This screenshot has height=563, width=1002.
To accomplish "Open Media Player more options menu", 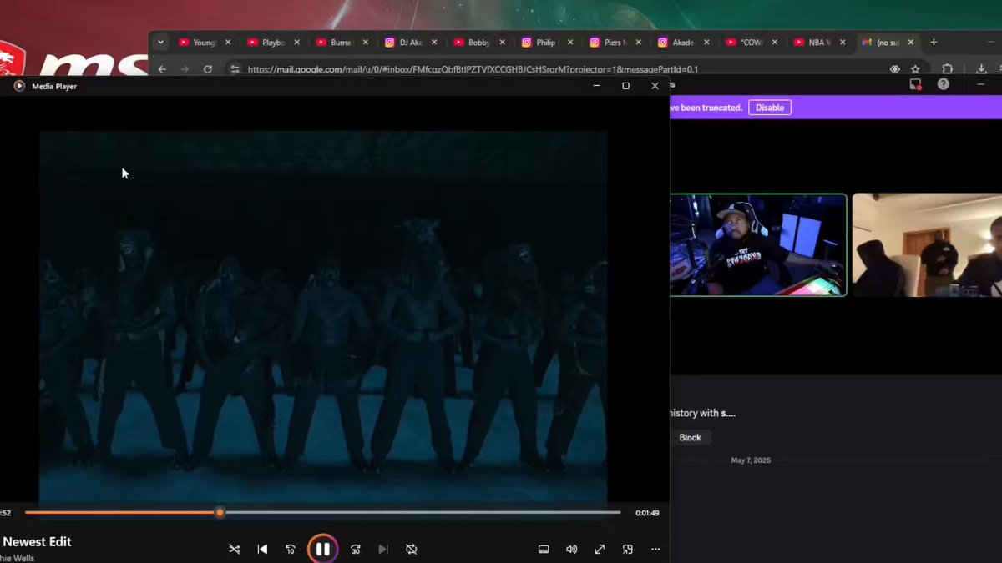I will [x=655, y=550].
